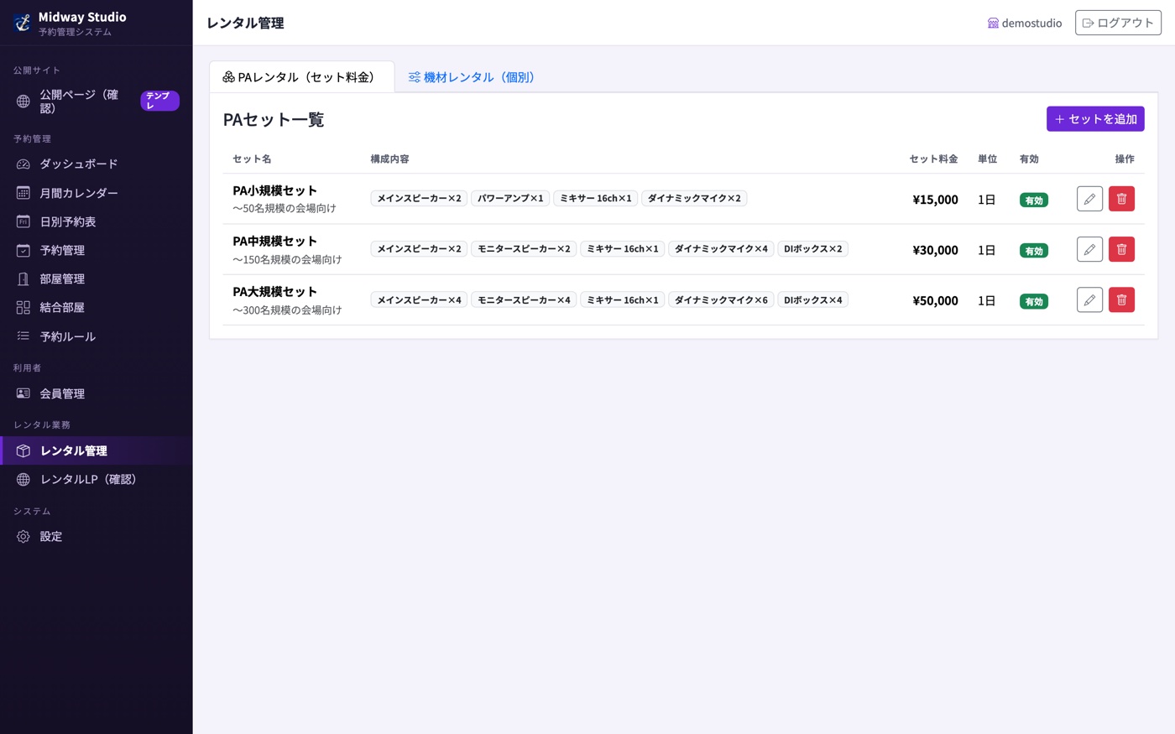The height and width of the screenshot is (734, 1175).
Task: Click the 日別予約表 day icon
Action: click(x=23, y=221)
